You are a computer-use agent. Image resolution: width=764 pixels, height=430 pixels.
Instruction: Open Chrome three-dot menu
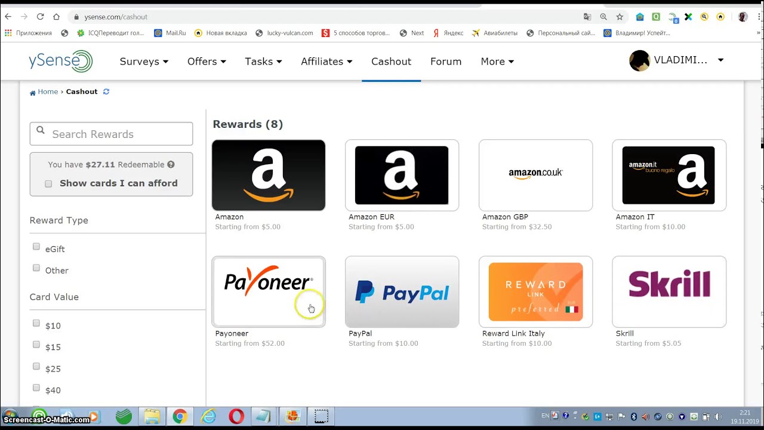[x=758, y=17]
